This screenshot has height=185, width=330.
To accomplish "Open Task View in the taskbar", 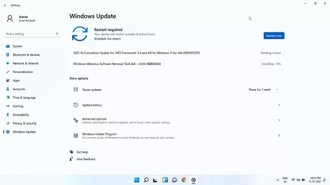I will [155, 180].
